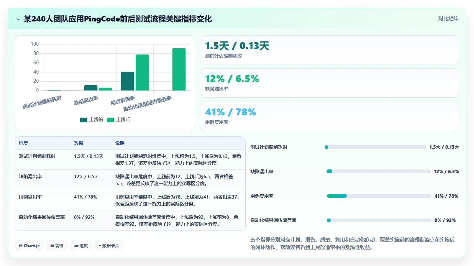Screen dimensions: 474x266
Task: Click the 上线前 bar for 缺陷漏出率
Action: [x=91, y=88]
